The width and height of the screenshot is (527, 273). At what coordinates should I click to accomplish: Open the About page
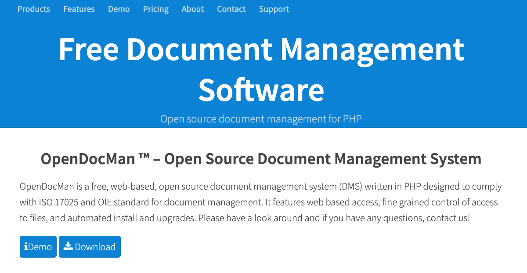(x=192, y=9)
